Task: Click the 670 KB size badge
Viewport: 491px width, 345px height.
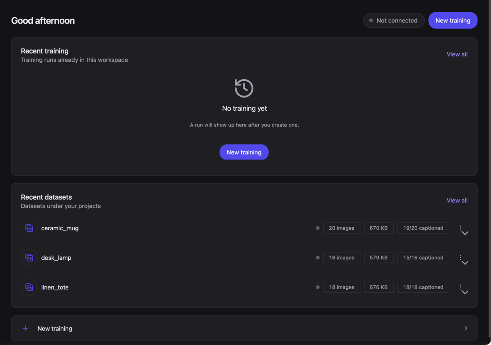Action: click(x=378, y=228)
